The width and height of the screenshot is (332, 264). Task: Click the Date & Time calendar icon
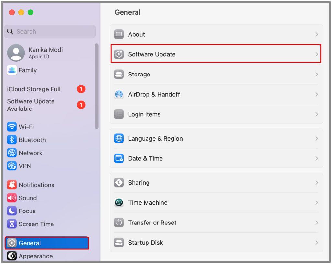click(119, 158)
